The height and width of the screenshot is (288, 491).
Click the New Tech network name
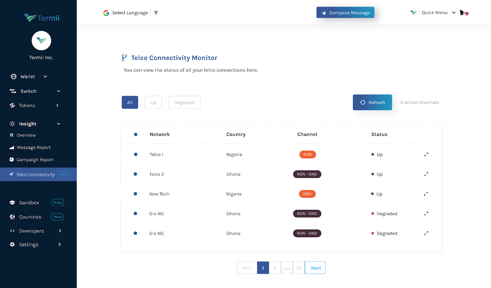point(159,194)
